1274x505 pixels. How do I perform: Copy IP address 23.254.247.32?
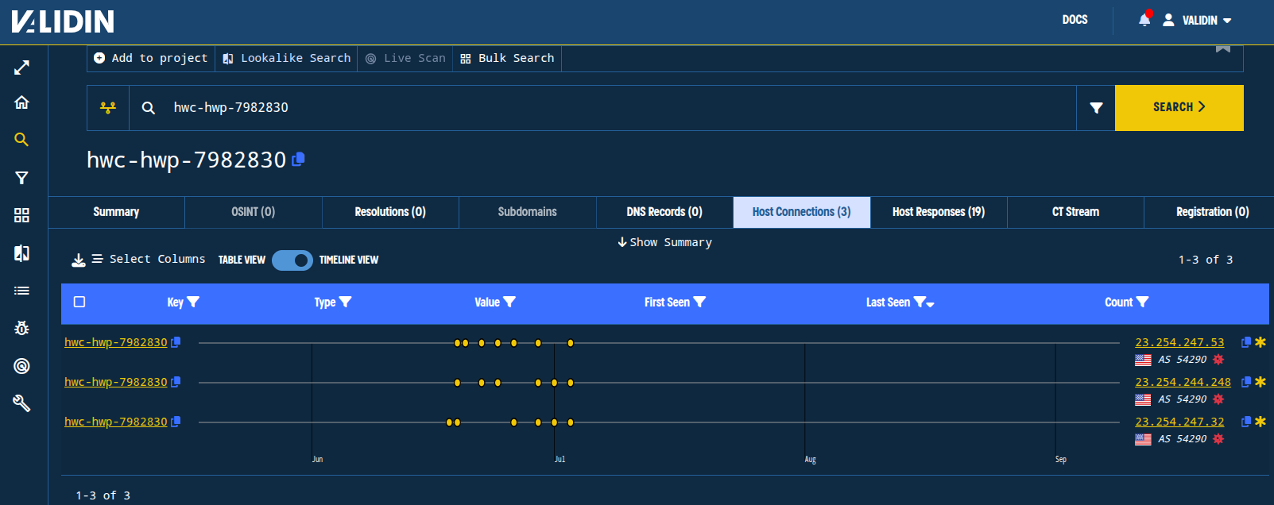(1245, 422)
